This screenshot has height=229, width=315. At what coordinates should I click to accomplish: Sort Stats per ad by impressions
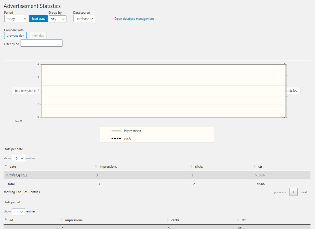point(74,220)
